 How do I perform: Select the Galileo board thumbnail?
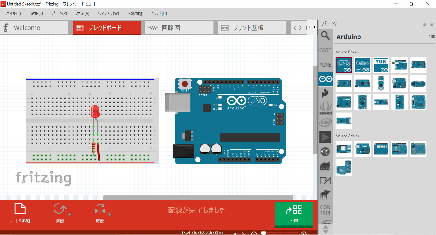[363, 65]
